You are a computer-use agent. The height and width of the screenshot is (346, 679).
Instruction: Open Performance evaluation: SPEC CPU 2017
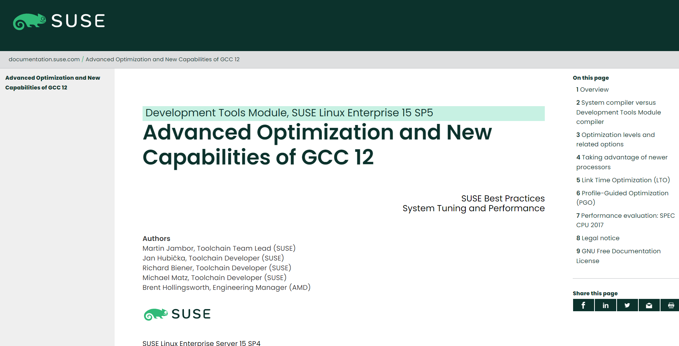[x=625, y=220]
